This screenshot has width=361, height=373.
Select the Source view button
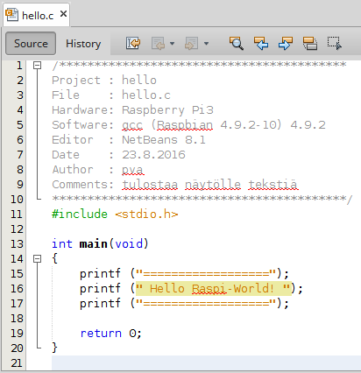pyautogui.click(x=31, y=44)
